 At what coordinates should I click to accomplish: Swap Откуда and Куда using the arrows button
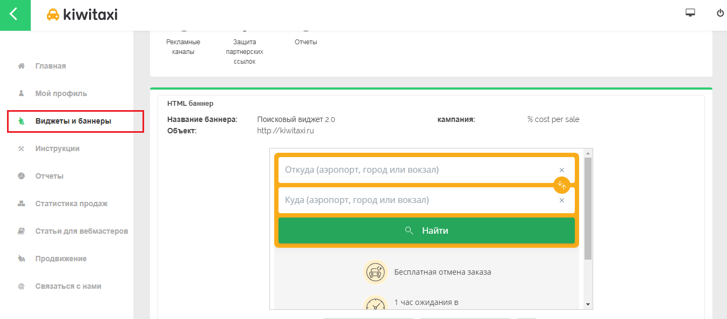[x=561, y=185]
